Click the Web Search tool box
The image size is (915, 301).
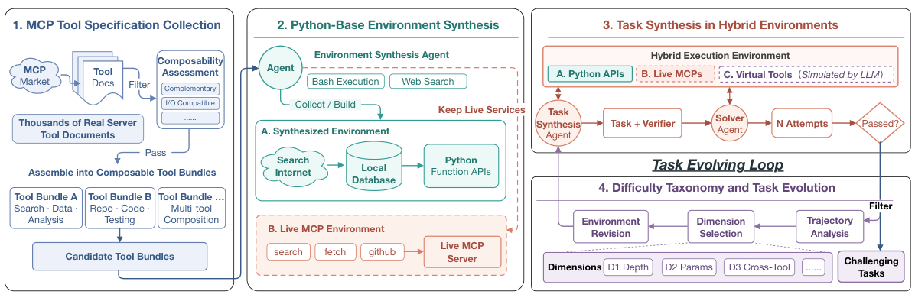tap(428, 82)
